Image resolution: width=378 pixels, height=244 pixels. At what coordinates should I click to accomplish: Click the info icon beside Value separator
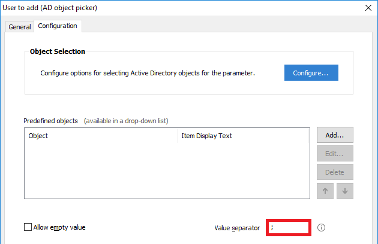321,227
